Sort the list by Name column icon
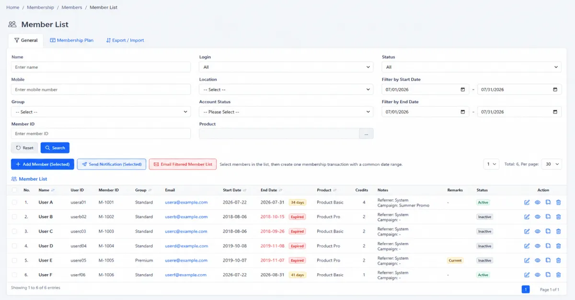 tap(53, 190)
